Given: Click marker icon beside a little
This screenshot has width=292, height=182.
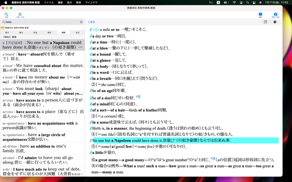Looking at the screenshot, I should tap(91, 153).
